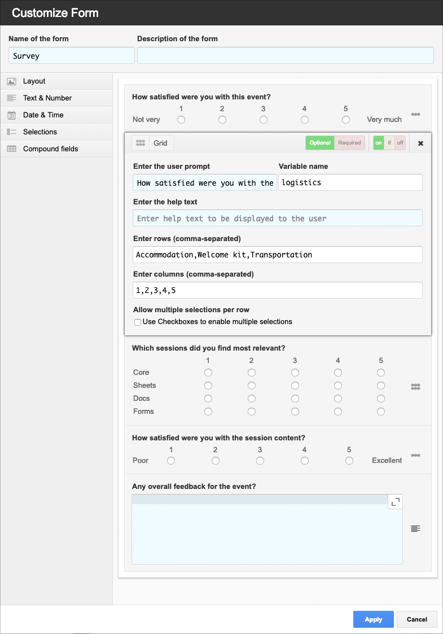Select column 1 for Docs row

pos(208,398)
